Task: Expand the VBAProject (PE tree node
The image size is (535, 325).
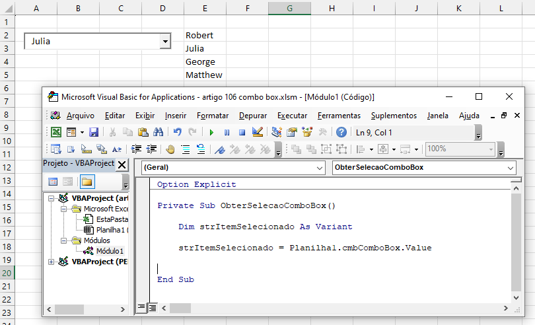Action: 51,262
